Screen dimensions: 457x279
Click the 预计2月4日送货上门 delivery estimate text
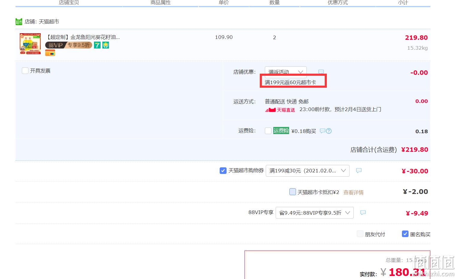pyautogui.click(x=358, y=110)
